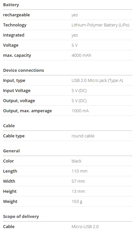The width and height of the screenshot is (135, 231).
Task: Select the Battery section heading
Action: [x=11, y=5]
